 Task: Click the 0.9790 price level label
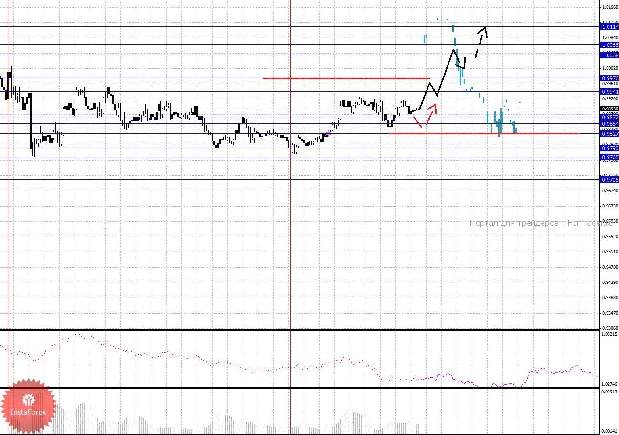[609, 148]
